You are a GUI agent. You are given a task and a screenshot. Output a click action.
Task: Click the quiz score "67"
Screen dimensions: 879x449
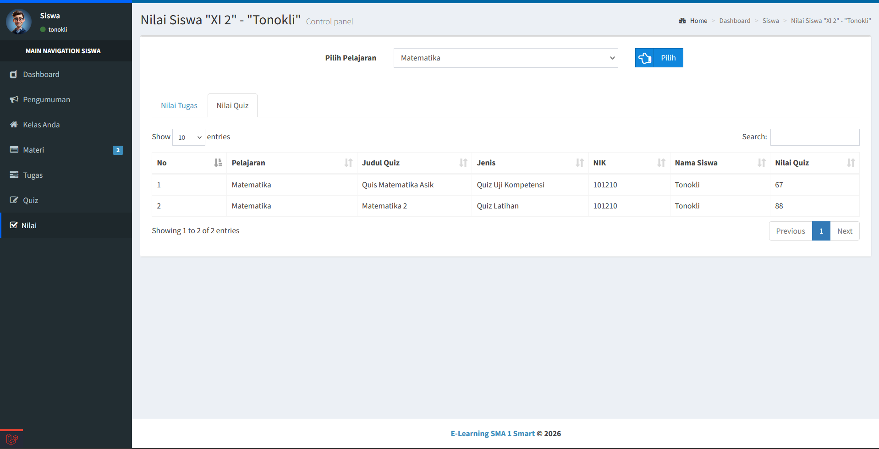point(779,185)
